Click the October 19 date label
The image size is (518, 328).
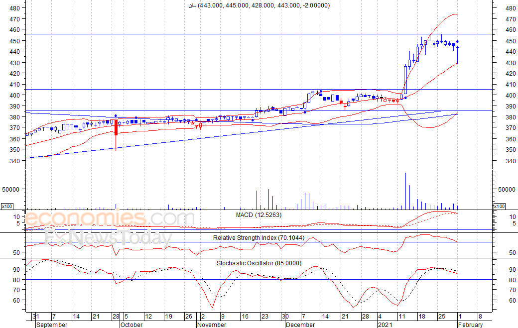click(x=168, y=317)
